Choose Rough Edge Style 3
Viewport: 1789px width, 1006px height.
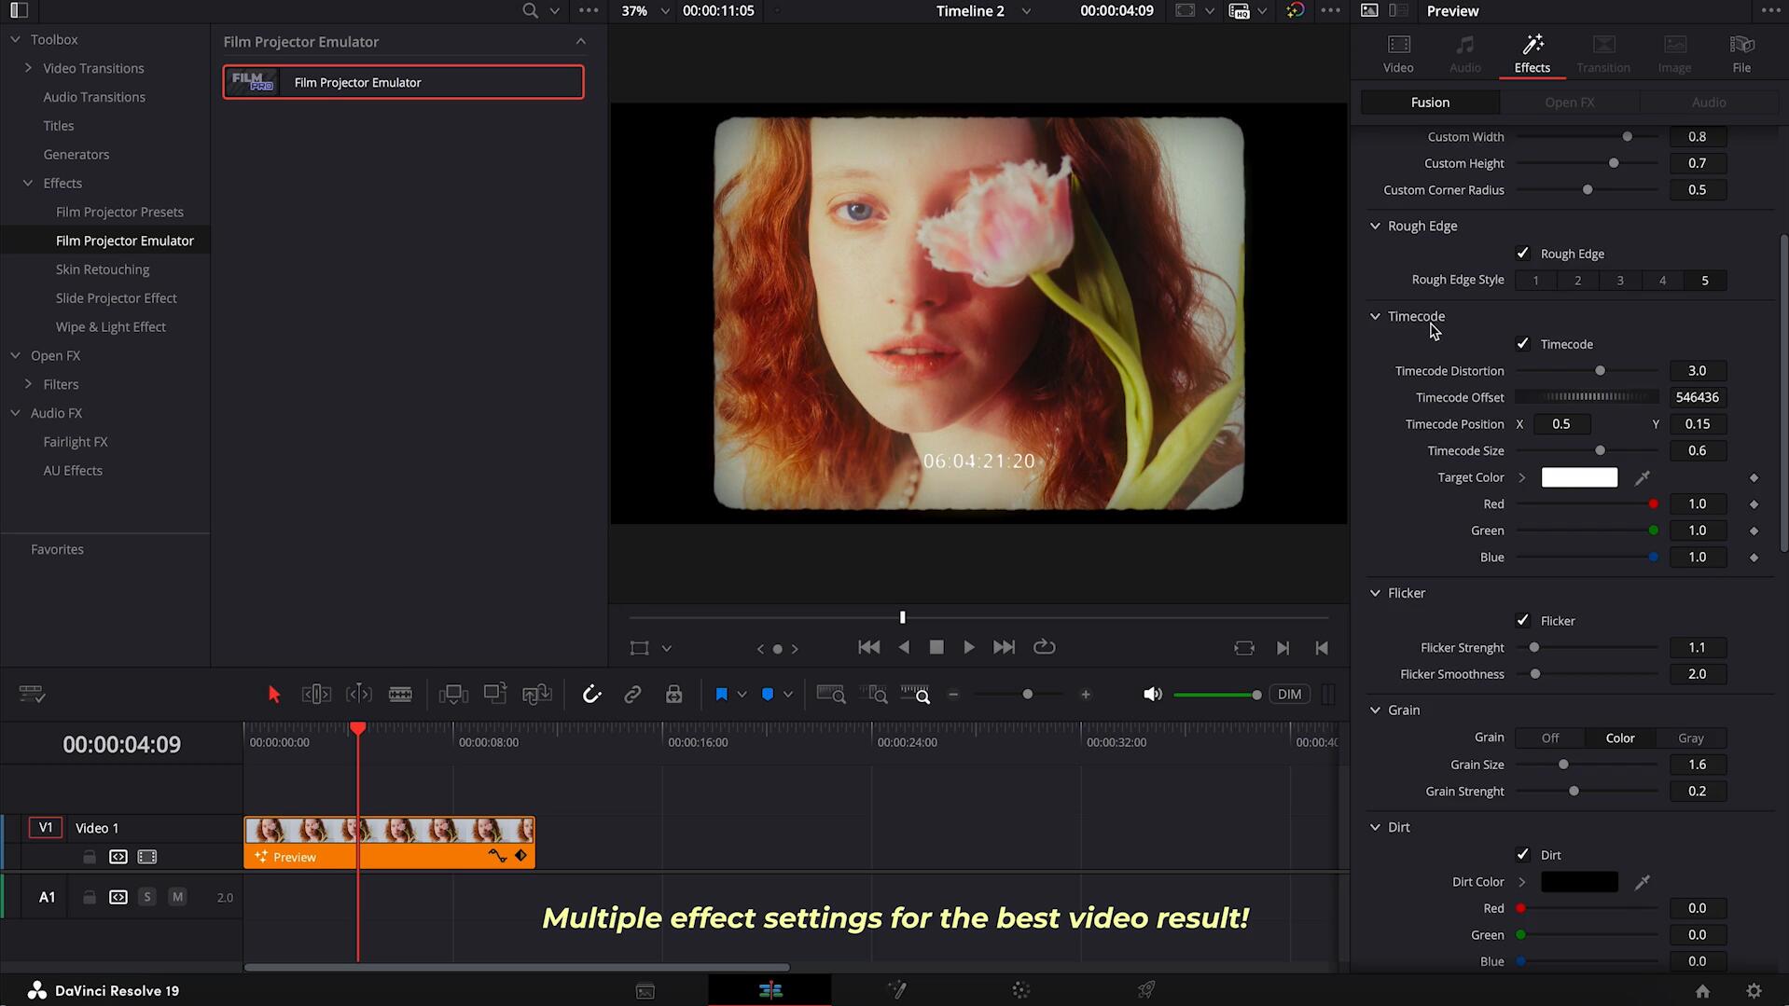(1619, 281)
